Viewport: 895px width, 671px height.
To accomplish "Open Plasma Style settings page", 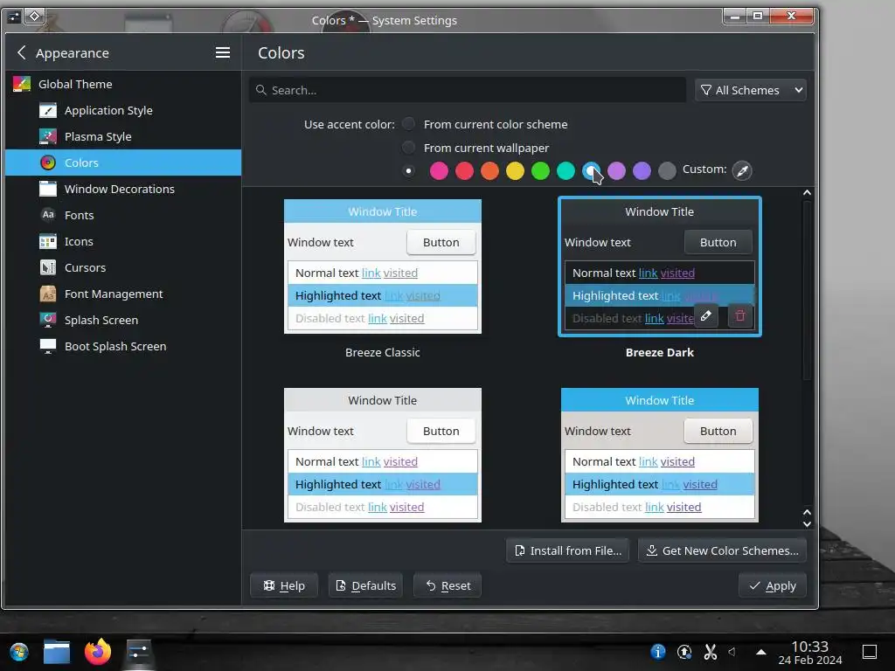I will pyautogui.click(x=123, y=136).
